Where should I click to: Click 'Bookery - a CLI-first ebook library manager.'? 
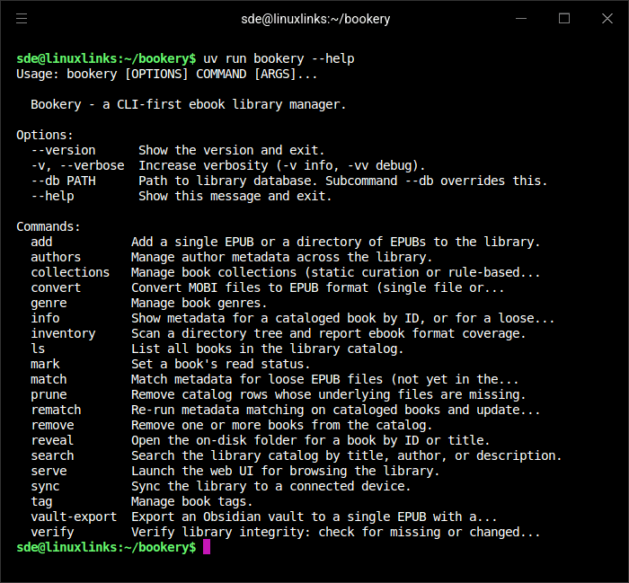[x=189, y=104]
